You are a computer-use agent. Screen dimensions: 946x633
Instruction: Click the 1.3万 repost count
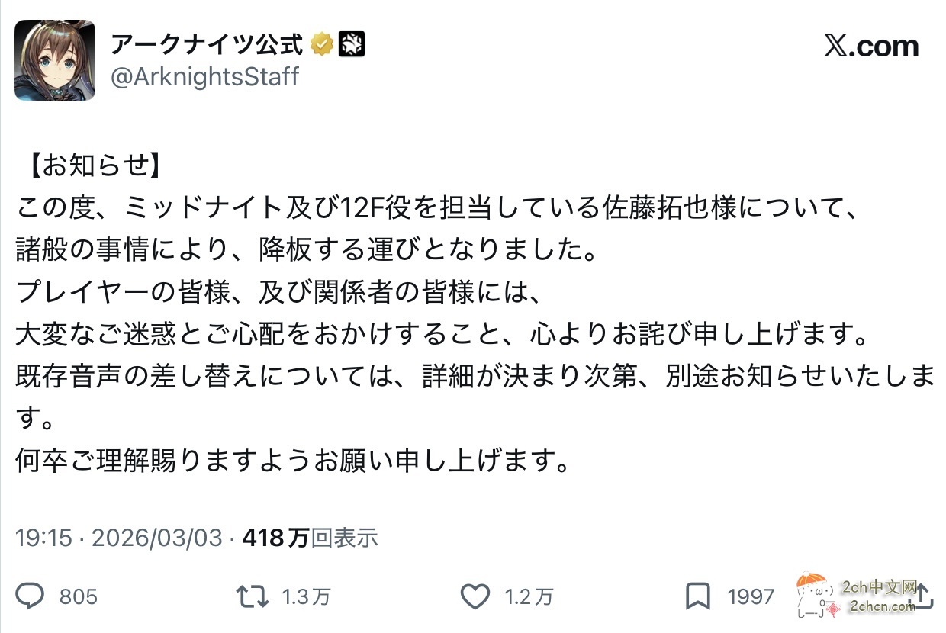305,598
